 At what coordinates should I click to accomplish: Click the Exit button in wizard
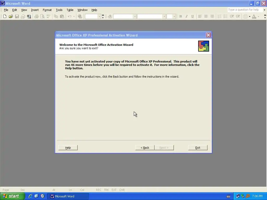coord(198,148)
